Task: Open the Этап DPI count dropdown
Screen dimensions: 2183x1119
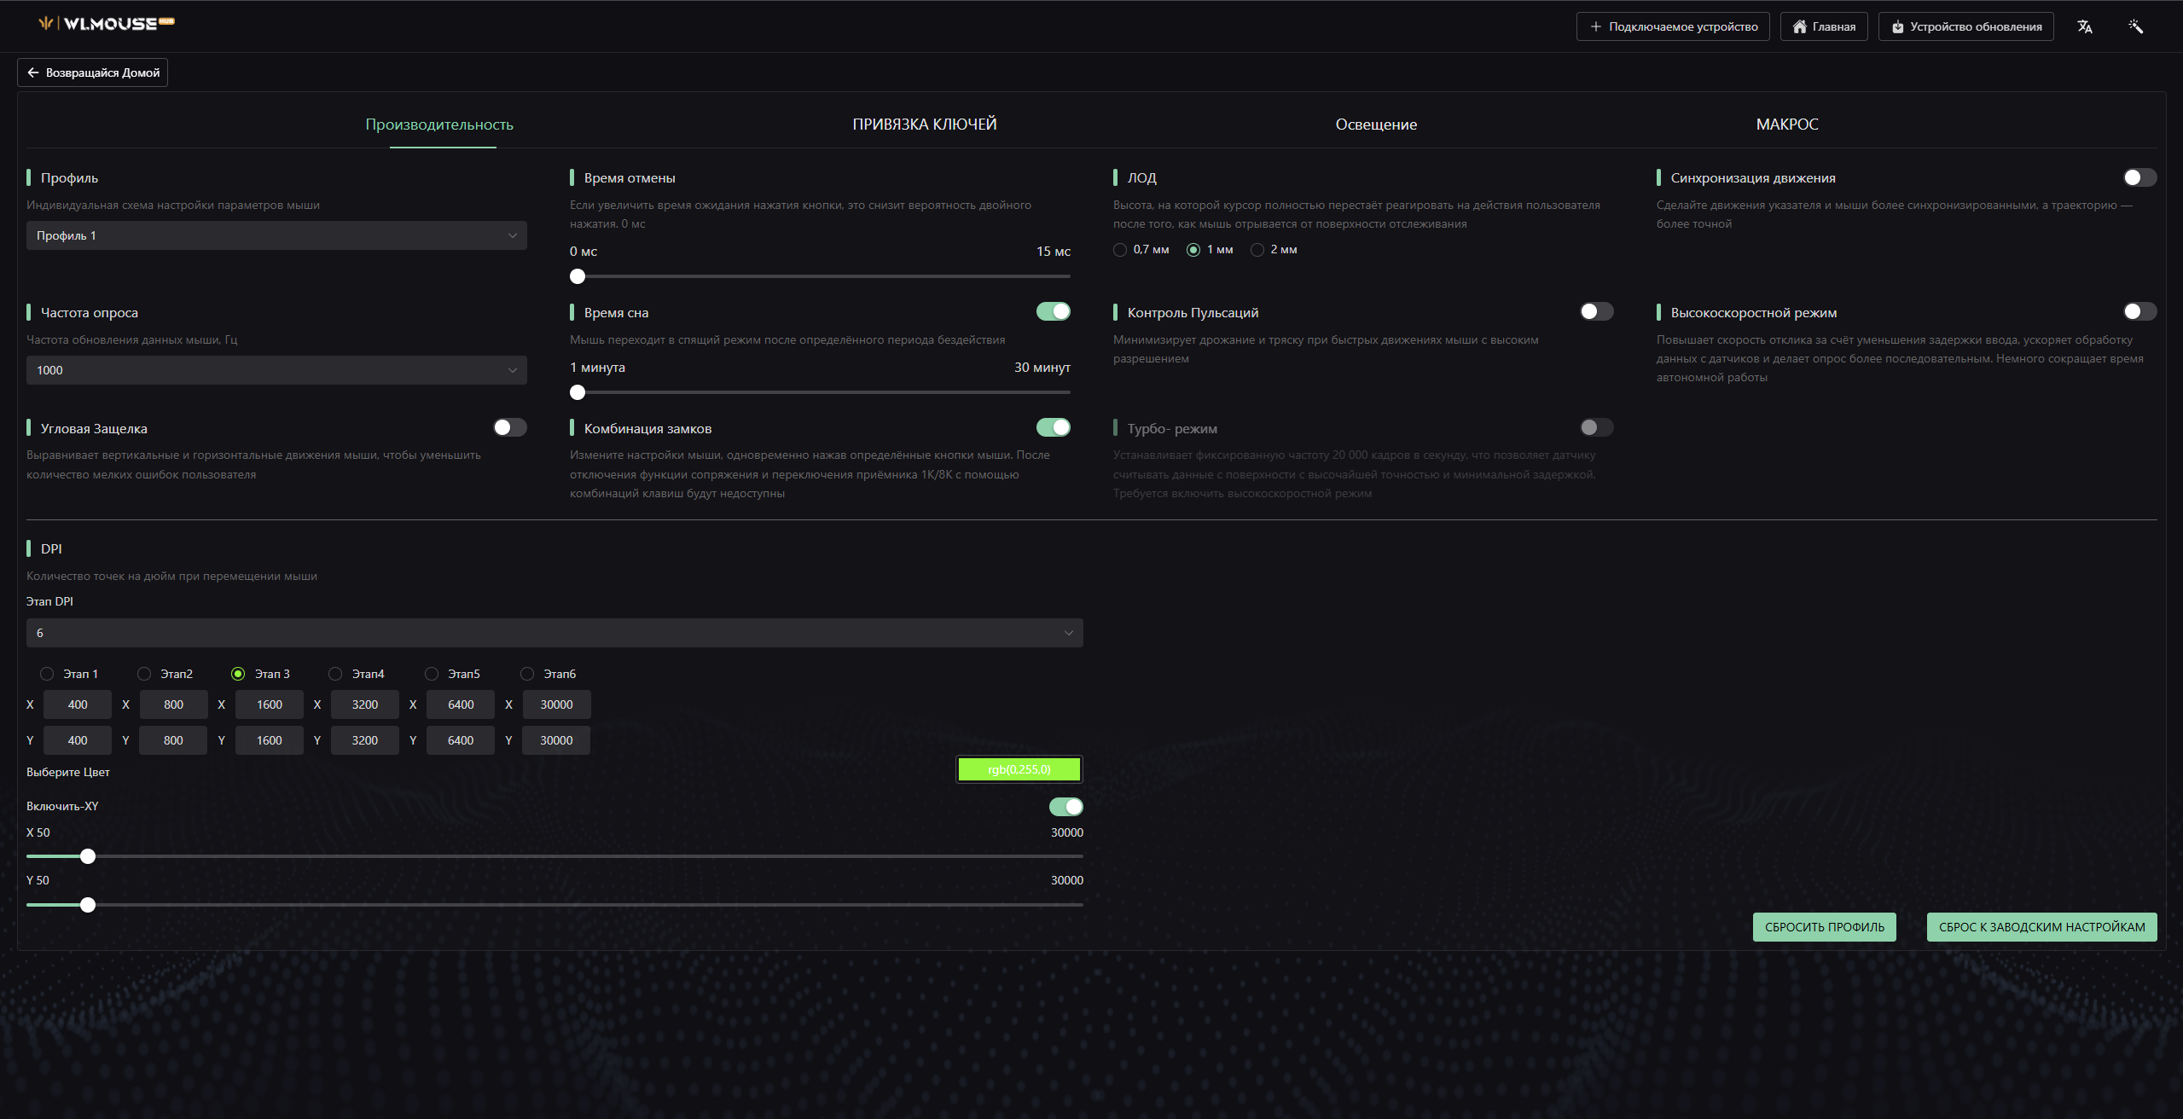Action: 554,633
